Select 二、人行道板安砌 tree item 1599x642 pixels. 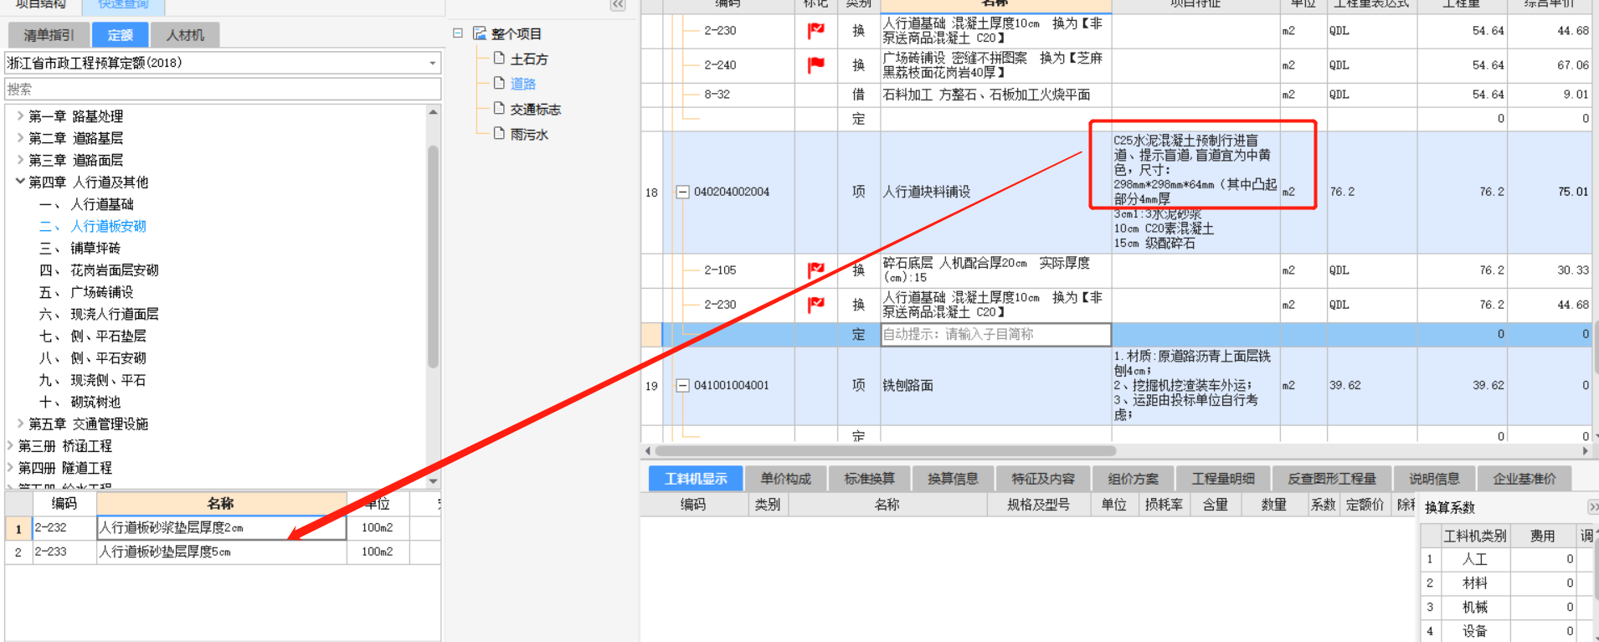coord(92,226)
